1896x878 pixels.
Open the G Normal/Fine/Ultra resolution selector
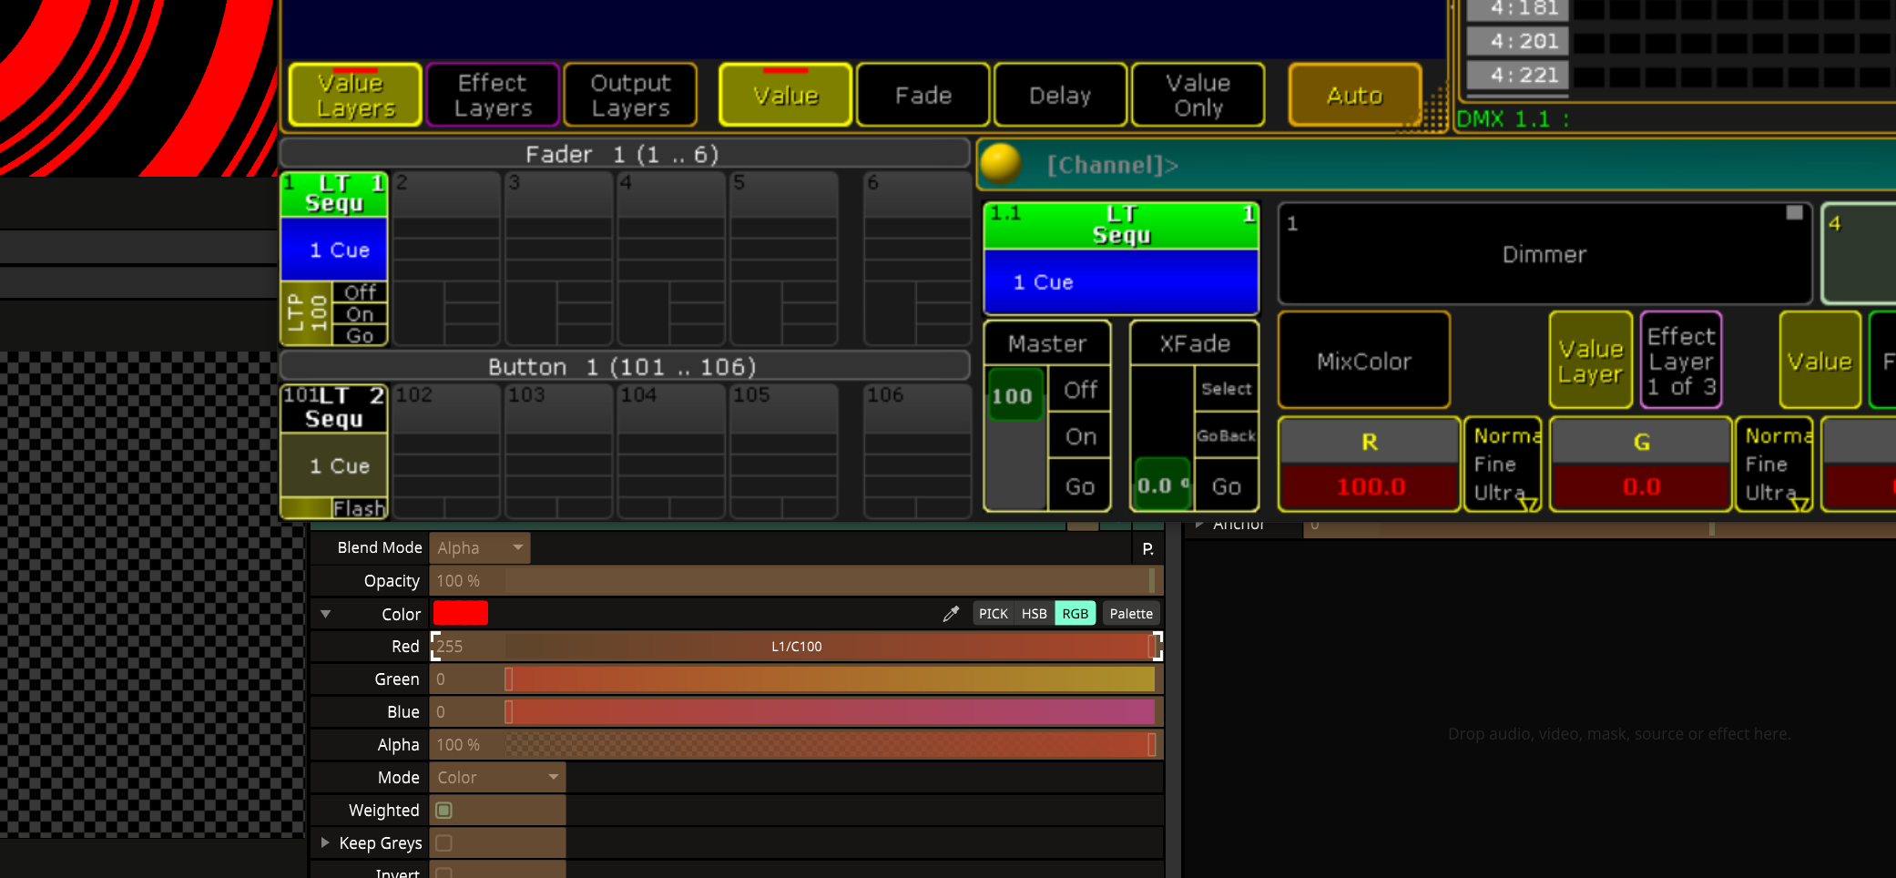pos(1774,465)
